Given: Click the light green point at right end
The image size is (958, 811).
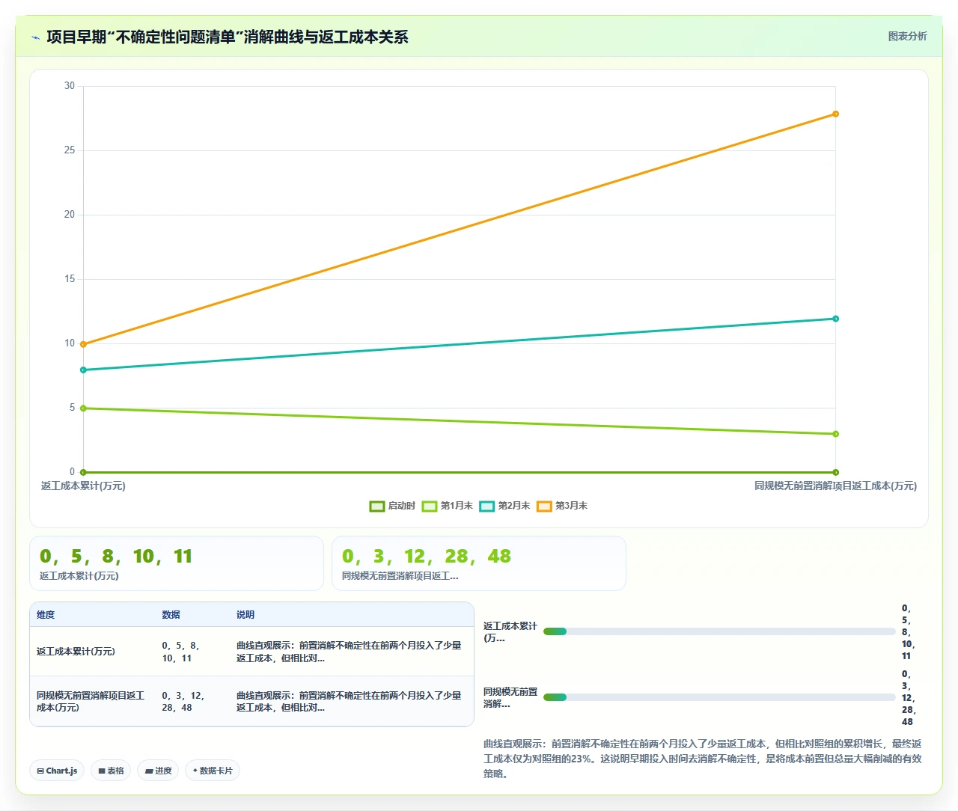Looking at the screenshot, I should [x=835, y=434].
